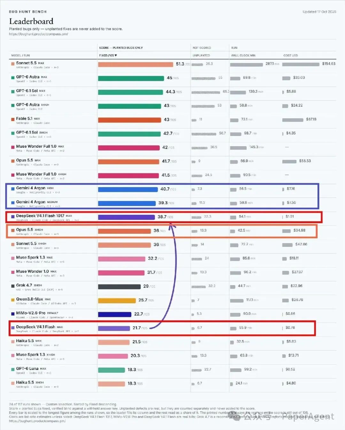Image resolution: width=345 pixels, height=430 pixels.
Task: Open the bughunt URL under the subtitle
Action: (38, 34)
